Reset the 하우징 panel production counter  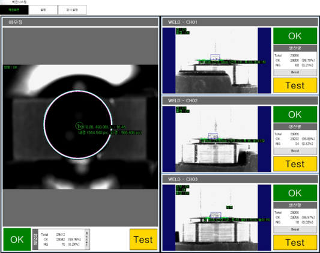[87, 239]
